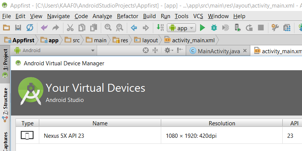
Task: Click the Cut scissors icon
Action: 70,28
